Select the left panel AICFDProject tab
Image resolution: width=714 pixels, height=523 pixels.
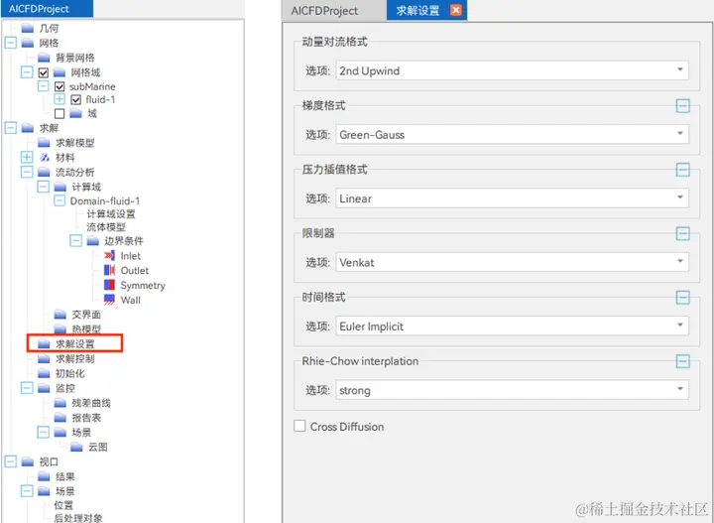click(48, 9)
